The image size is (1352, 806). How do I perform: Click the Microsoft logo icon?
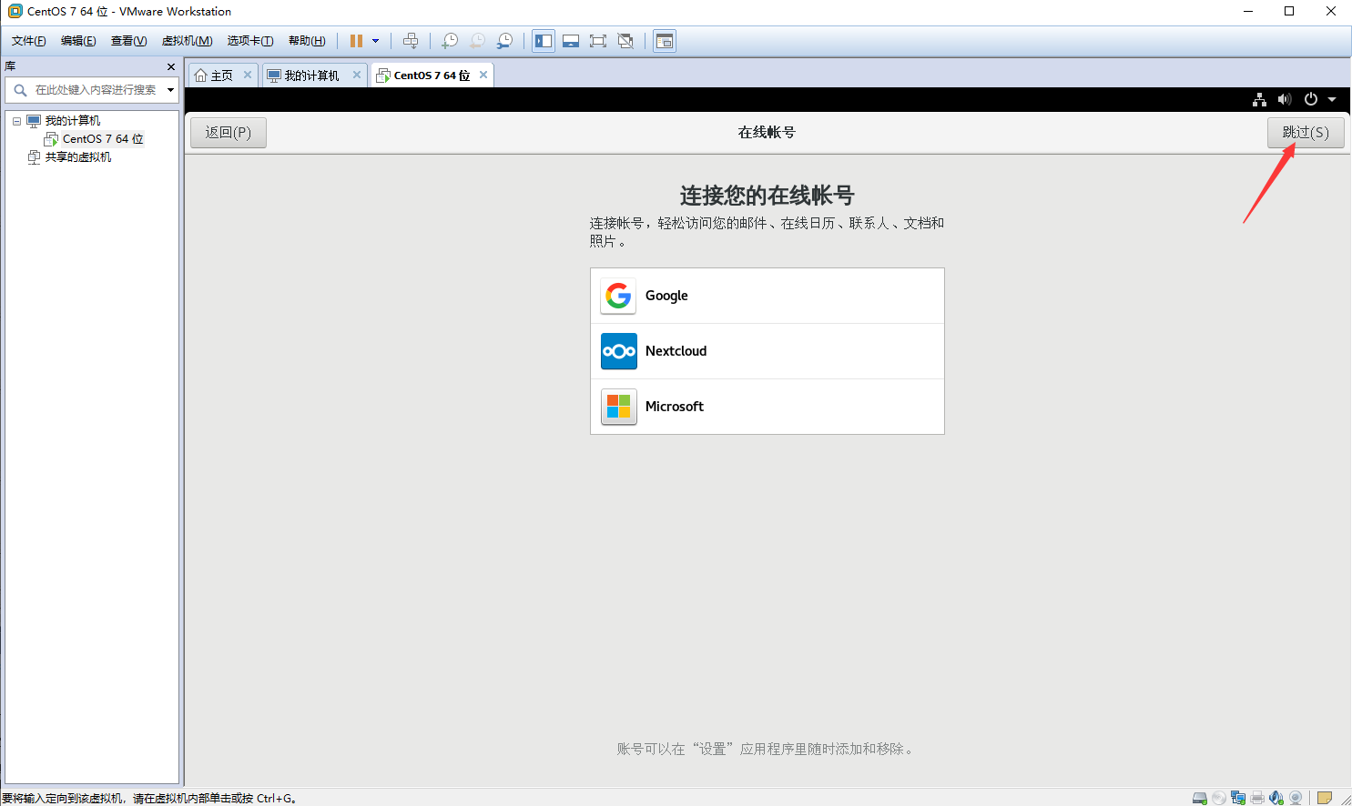coord(619,407)
